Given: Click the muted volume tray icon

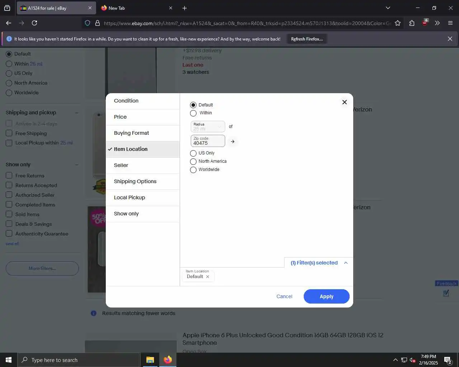Looking at the screenshot, I should pyautogui.click(x=412, y=360).
